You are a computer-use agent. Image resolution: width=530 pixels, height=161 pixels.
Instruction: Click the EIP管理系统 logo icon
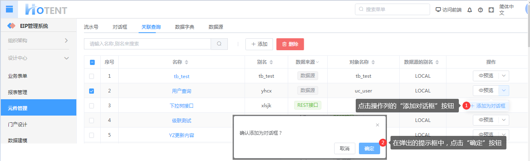click(11, 26)
